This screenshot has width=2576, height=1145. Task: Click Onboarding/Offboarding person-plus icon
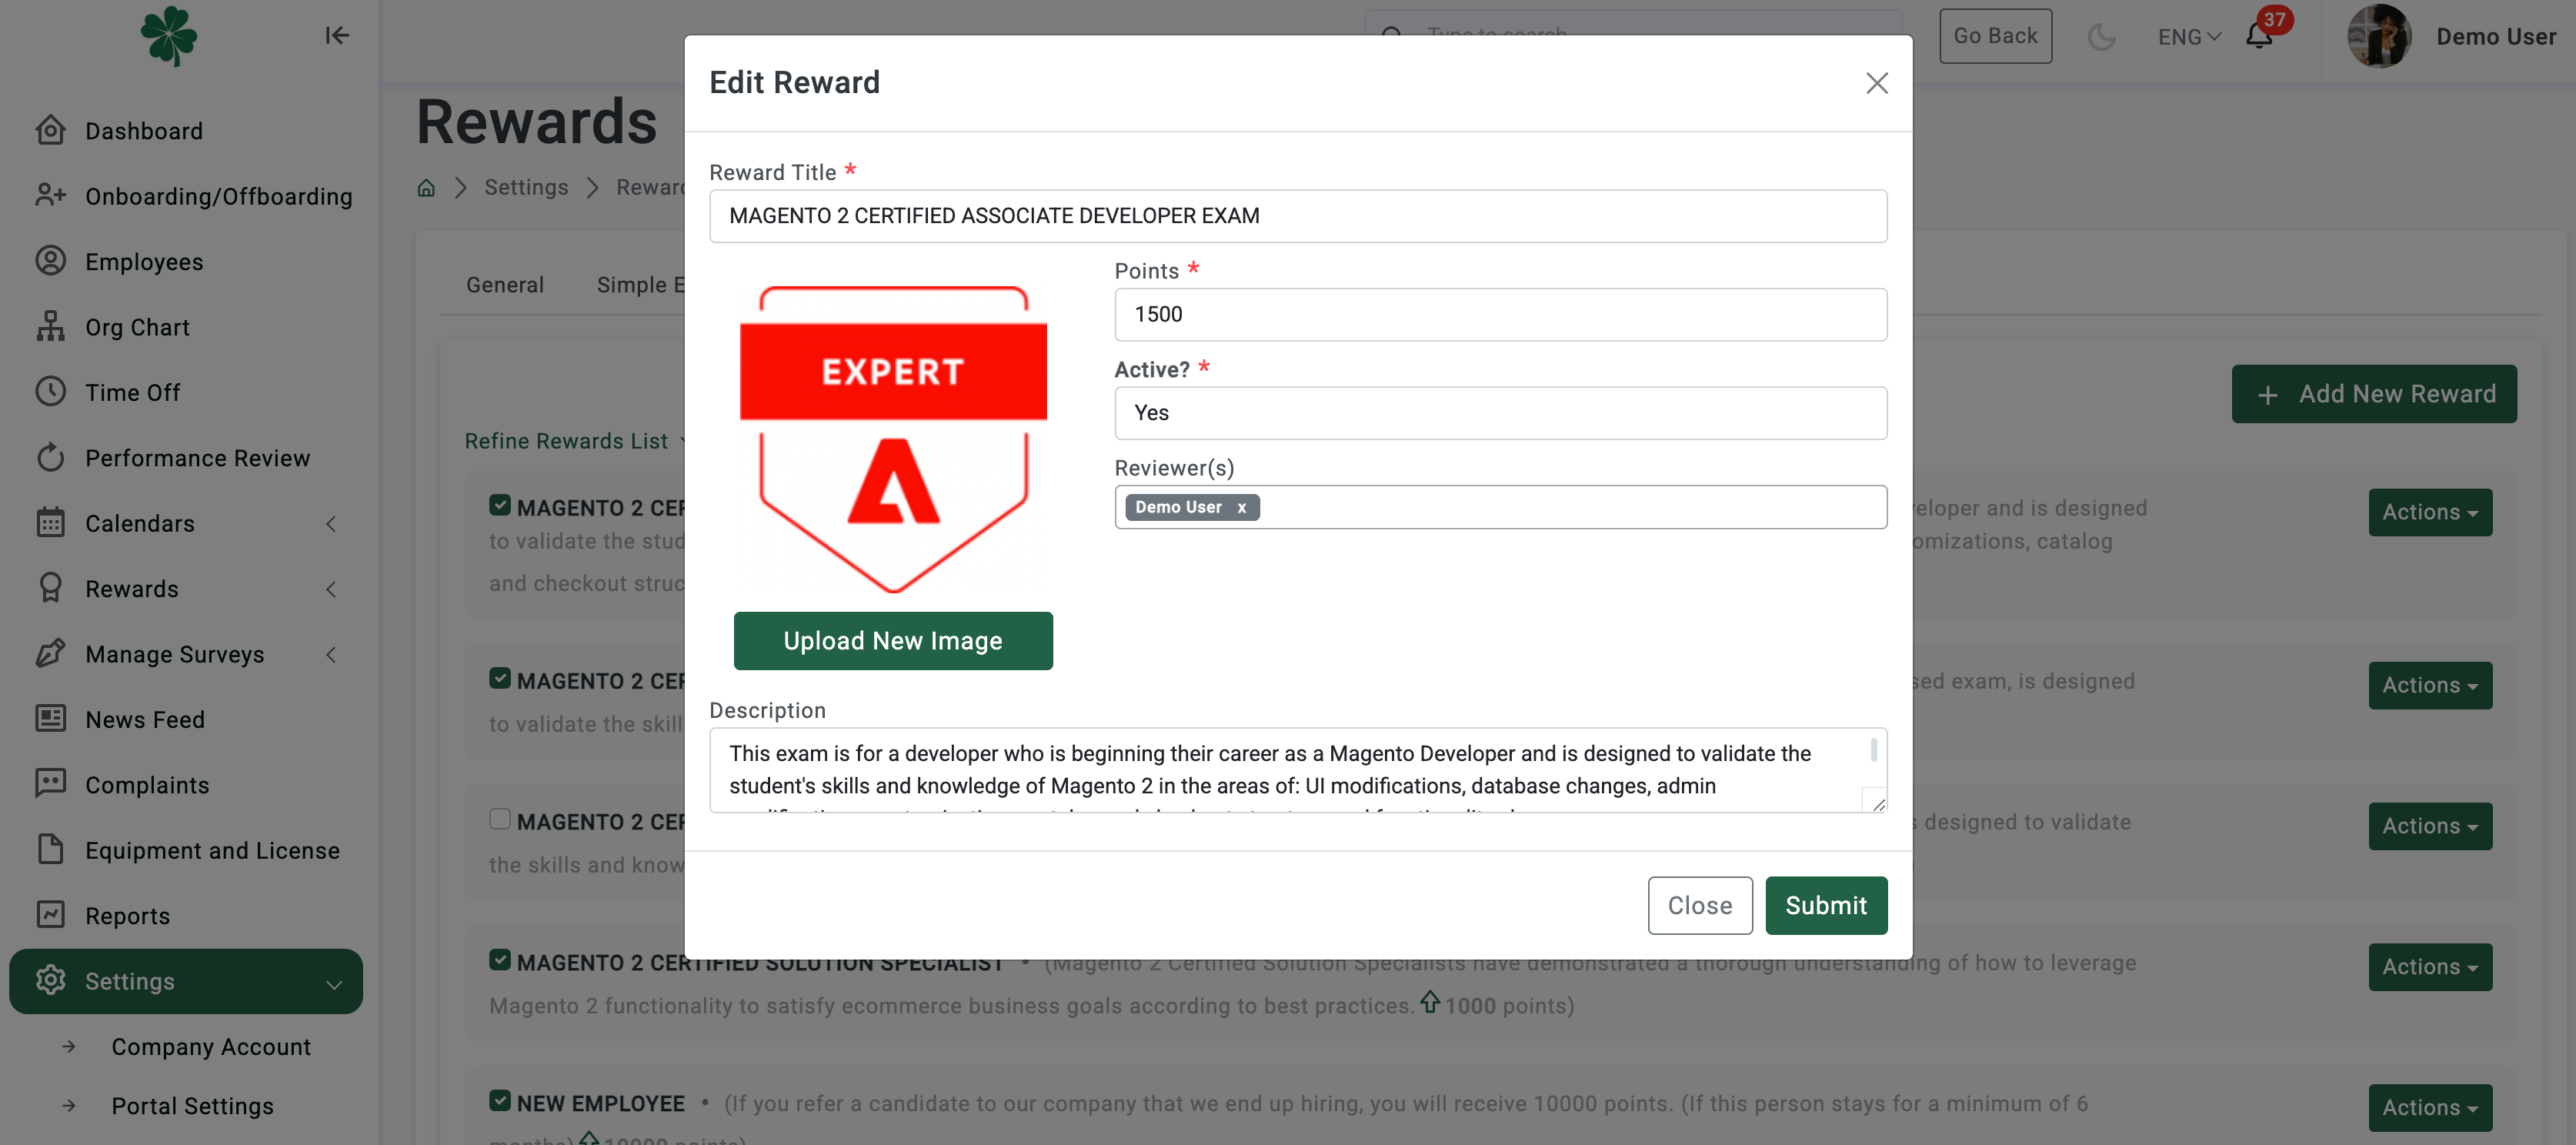pyautogui.click(x=50, y=195)
